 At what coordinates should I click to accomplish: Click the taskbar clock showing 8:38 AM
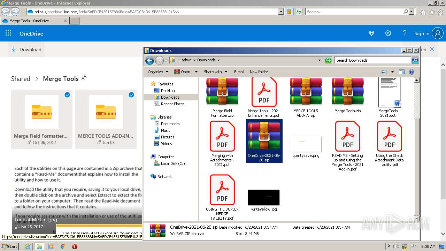[x=428, y=246]
